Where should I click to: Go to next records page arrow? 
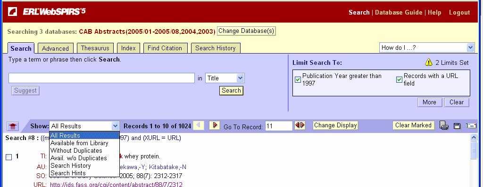(x=215, y=125)
